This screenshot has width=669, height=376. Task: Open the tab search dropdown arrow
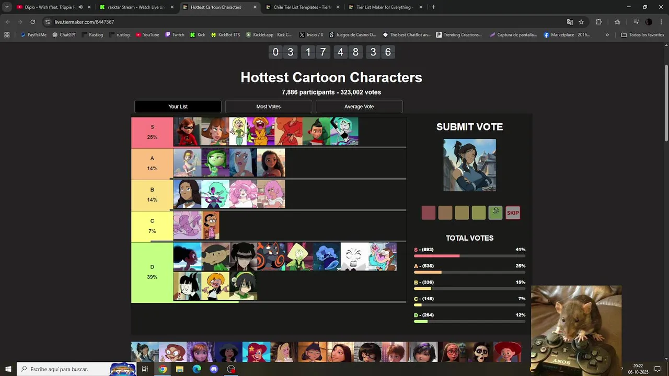pos(7,7)
